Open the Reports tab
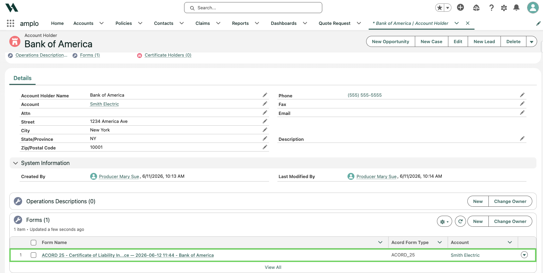Screen dimensions: 543x273 pyautogui.click(x=240, y=23)
